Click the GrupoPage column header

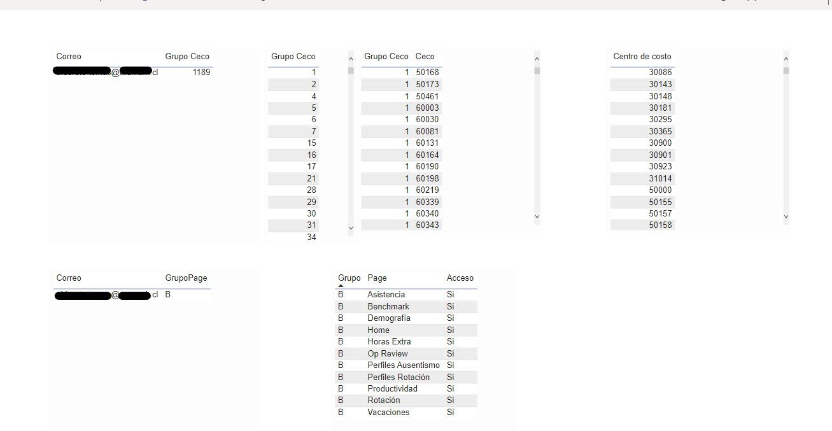coord(186,278)
